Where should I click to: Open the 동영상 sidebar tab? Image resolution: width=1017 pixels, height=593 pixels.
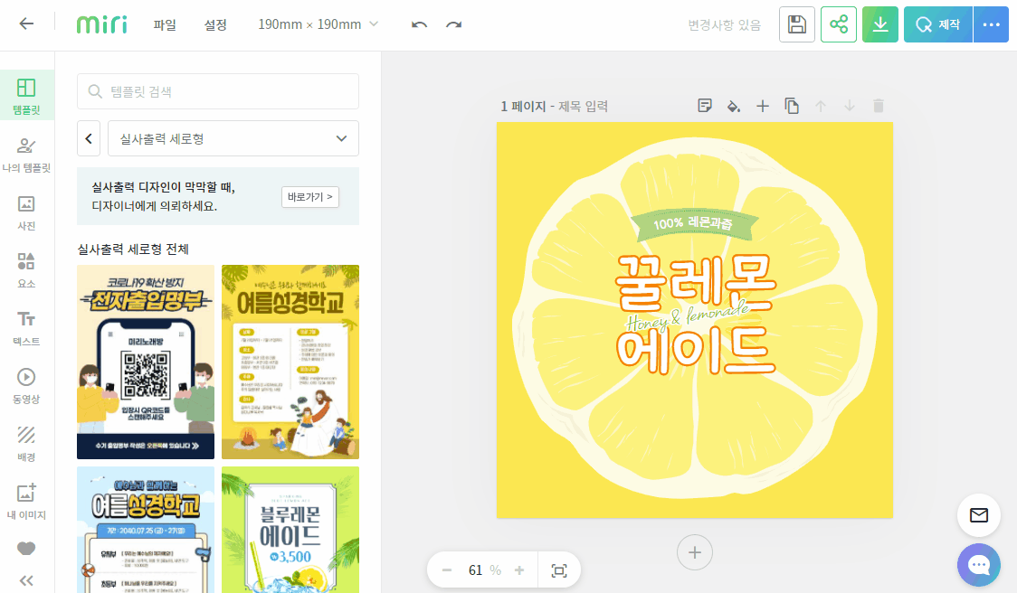[26, 386]
